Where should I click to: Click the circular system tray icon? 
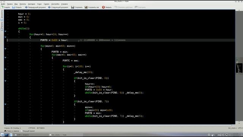click(x=209, y=135)
